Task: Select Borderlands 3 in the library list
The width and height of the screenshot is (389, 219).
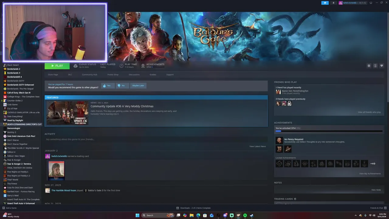Action: click(x=14, y=73)
